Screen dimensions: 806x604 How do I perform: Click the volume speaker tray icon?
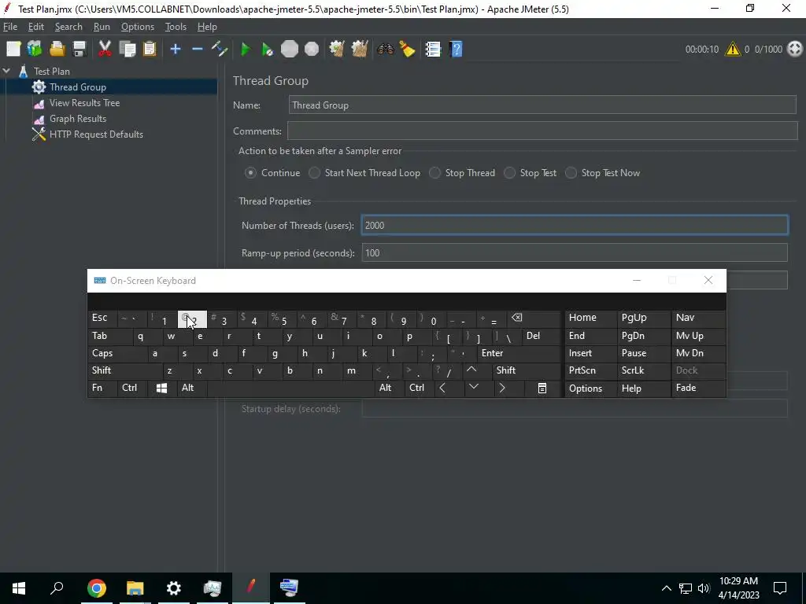click(703, 588)
